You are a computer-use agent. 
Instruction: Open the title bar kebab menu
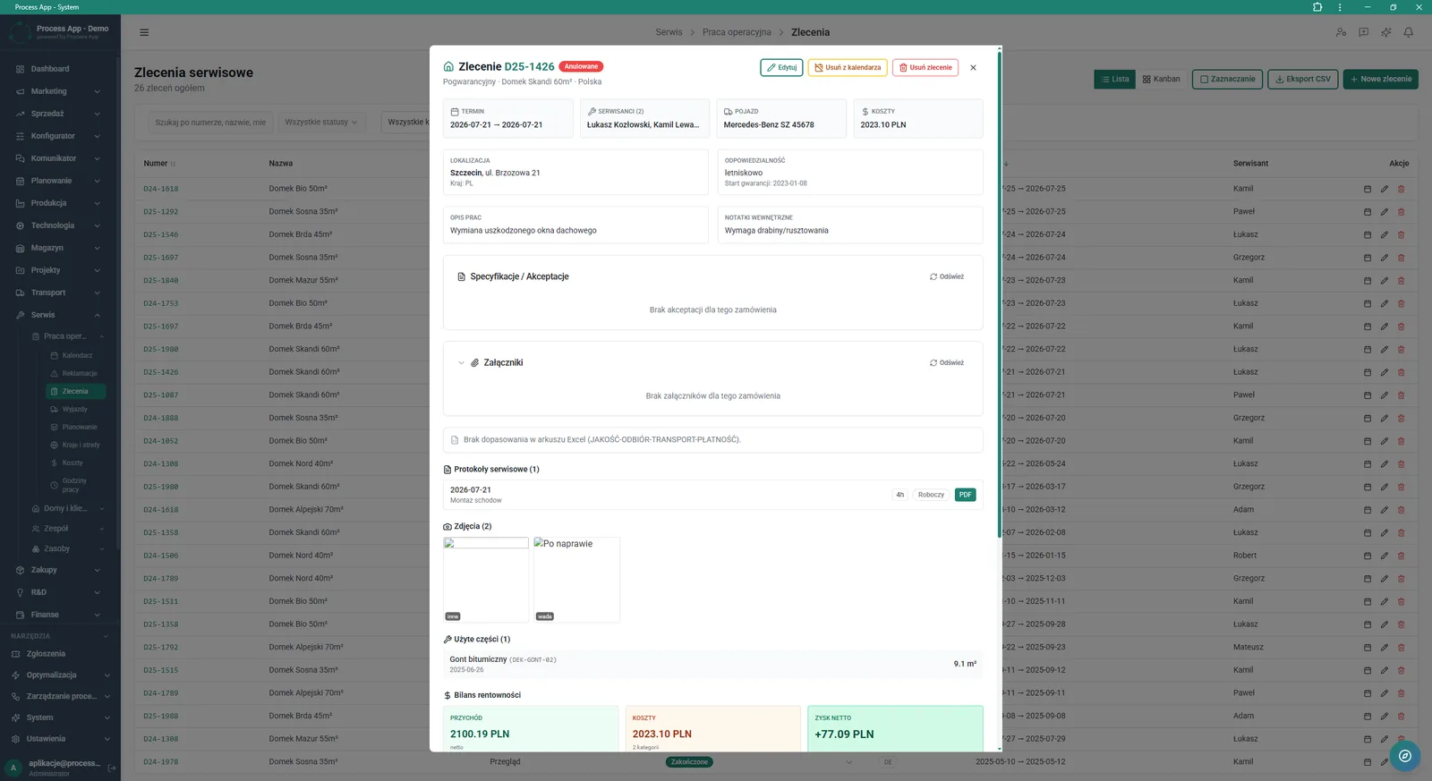pyautogui.click(x=1340, y=7)
